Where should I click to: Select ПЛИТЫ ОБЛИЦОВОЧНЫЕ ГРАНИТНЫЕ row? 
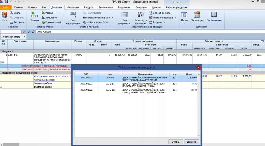coord(52,69)
